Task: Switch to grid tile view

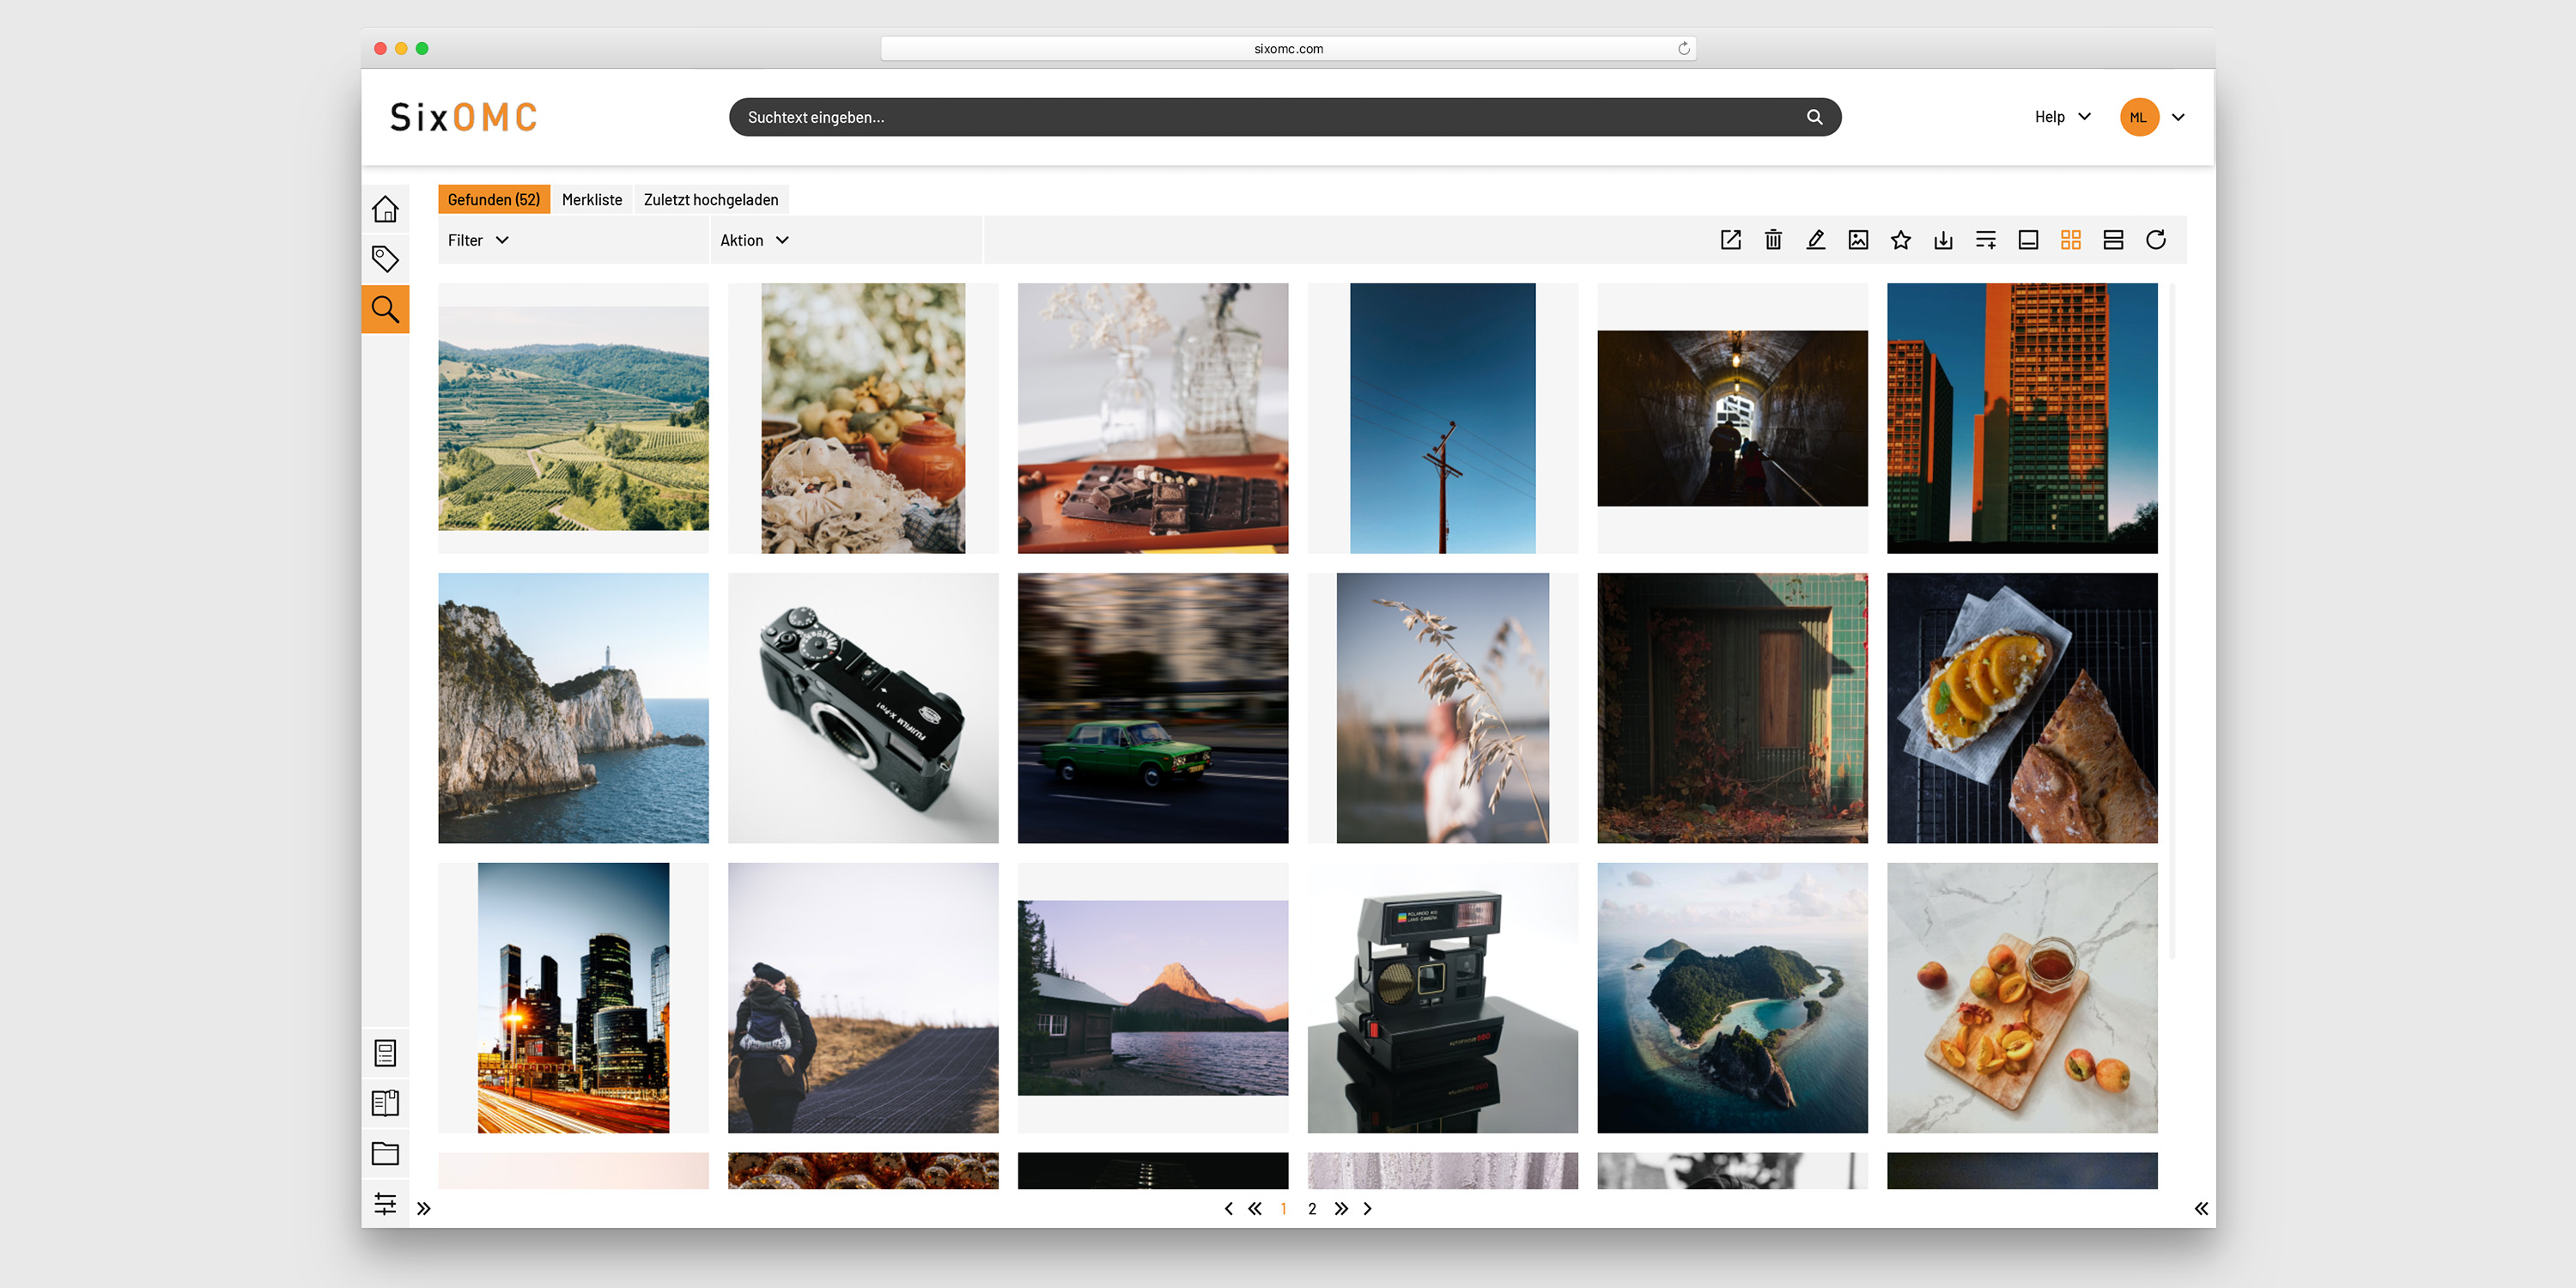Action: pos(2071,240)
